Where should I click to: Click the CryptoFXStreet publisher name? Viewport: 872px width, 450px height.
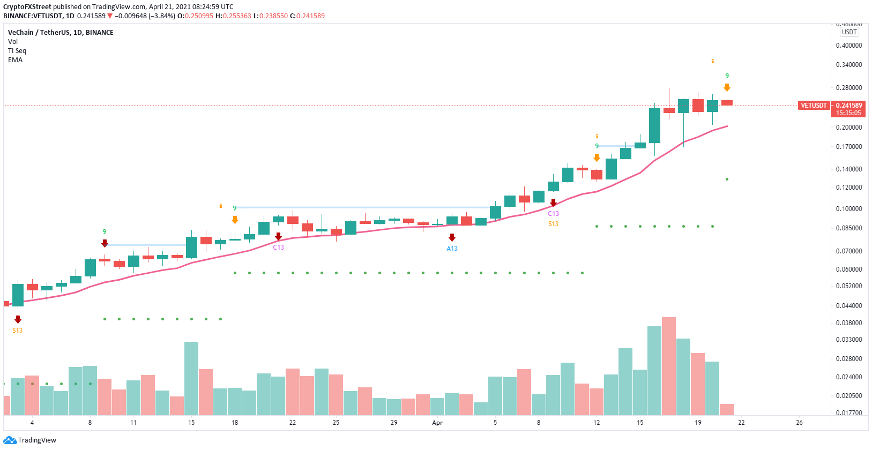tap(27, 7)
